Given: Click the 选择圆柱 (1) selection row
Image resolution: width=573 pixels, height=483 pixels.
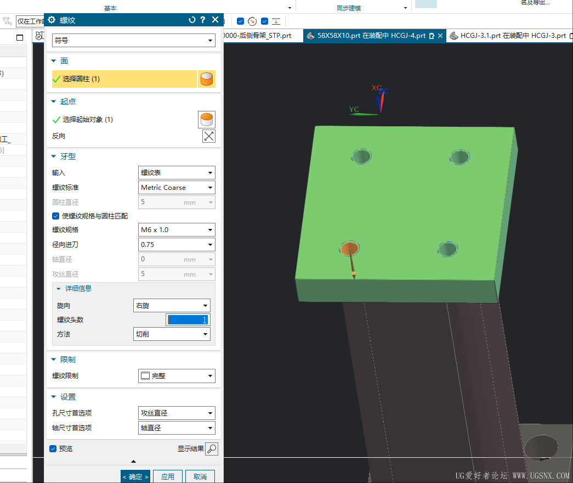Looking at the screenshot, I should (124, 79).
